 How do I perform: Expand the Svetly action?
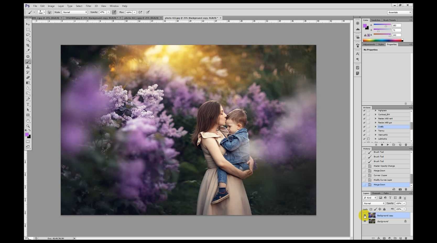(x=375, y=127)
